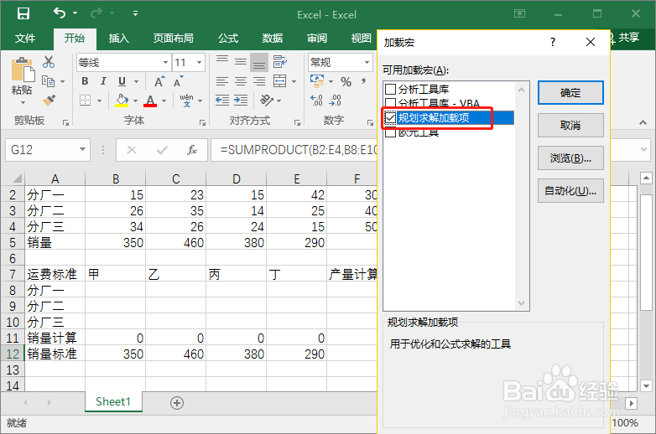Switch to the 页面布局 tab
Screen dimensions: 656x434
pyautogui.click(x=173, y=39)
